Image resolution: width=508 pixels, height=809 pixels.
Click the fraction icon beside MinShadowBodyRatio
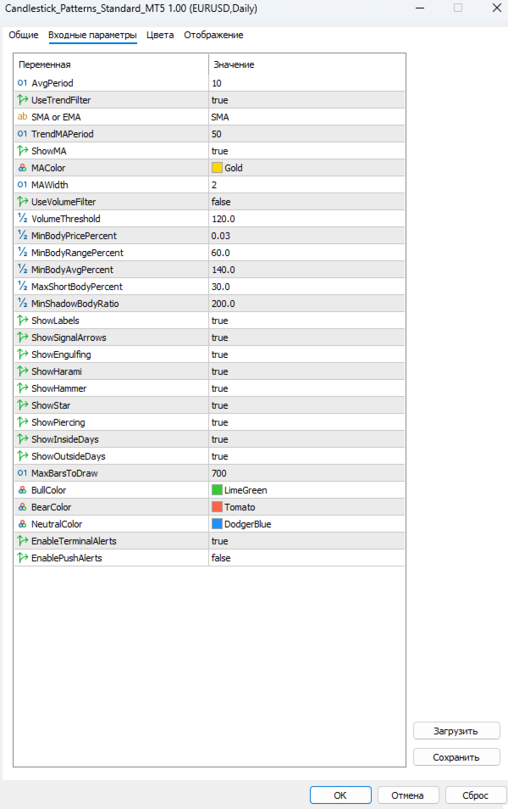[x=22, y=304]
